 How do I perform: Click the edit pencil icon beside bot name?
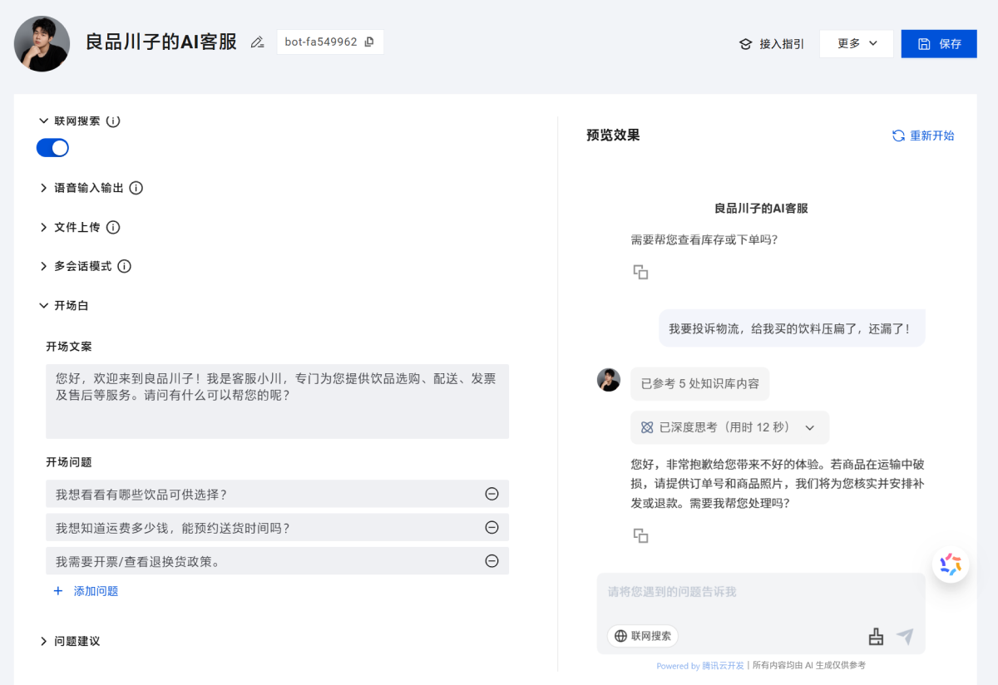[x=257, y=42]
